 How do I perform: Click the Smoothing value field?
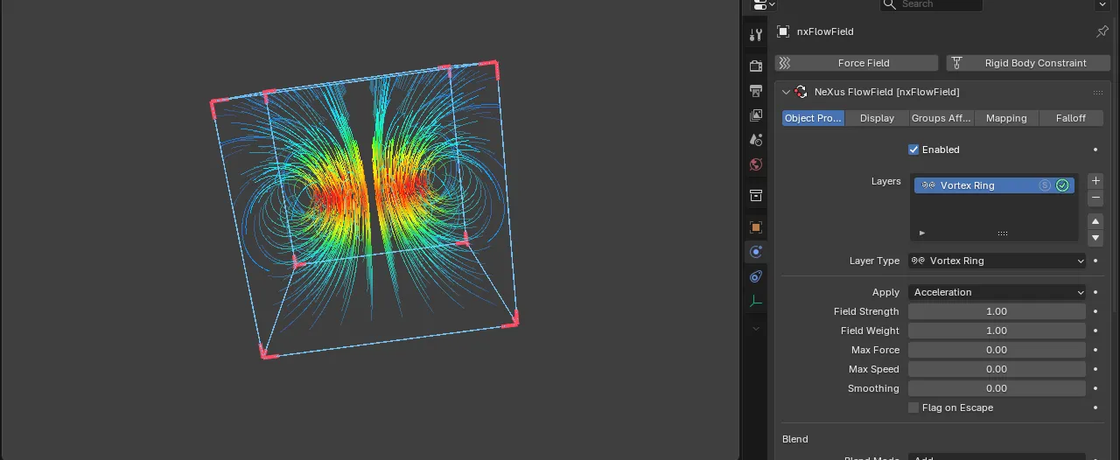[997, 388]
